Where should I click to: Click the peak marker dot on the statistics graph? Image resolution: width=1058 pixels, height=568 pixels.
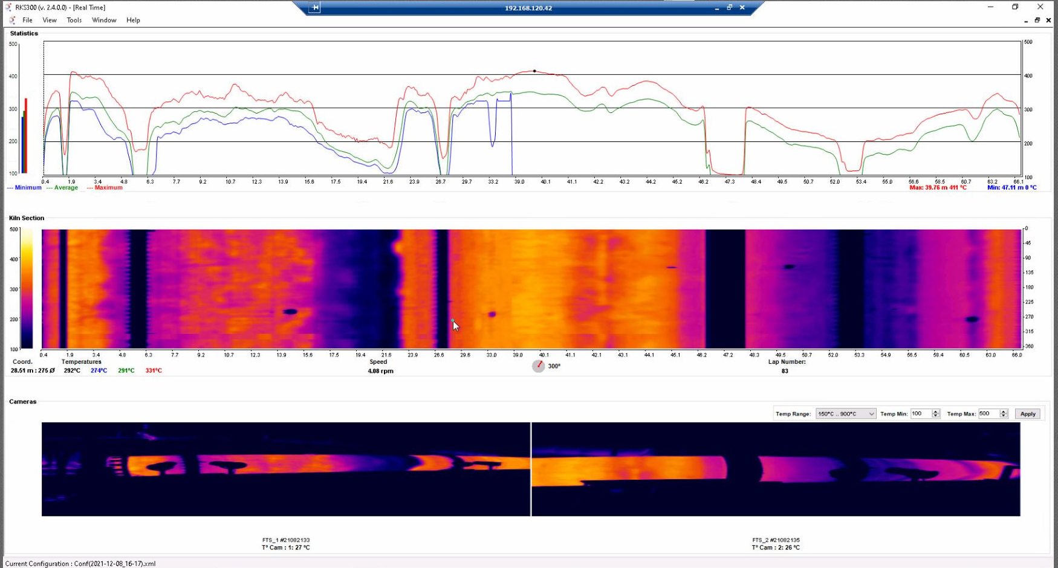click(x=534, y=71)
